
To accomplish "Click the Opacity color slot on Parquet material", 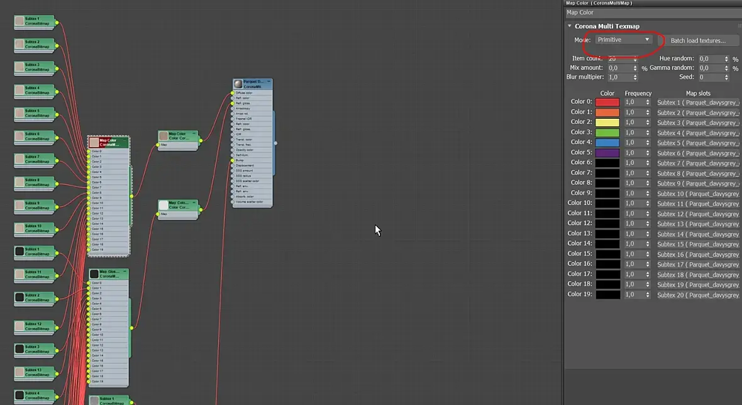I will 252,150.
